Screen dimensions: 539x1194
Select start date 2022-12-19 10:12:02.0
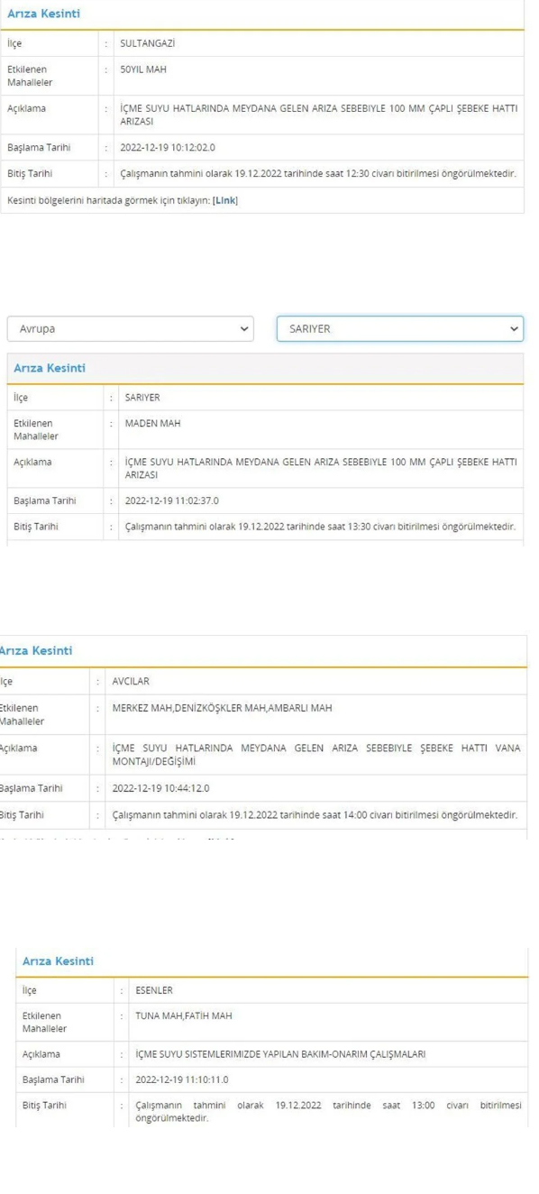[x=168, y=147]
